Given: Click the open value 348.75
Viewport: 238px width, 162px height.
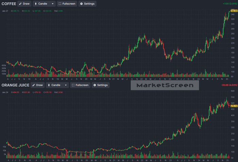Looking at the screenshot, I should point(16,11).
